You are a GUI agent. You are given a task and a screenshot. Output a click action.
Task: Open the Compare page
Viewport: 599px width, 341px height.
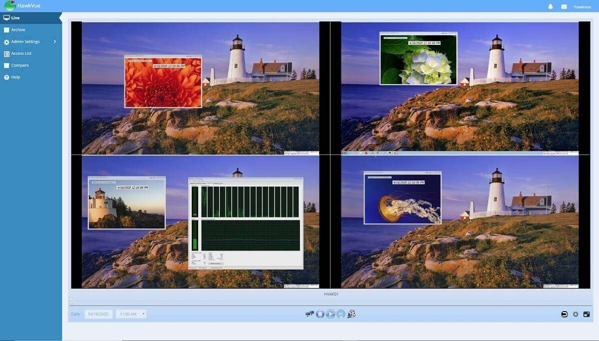(20, 65)
